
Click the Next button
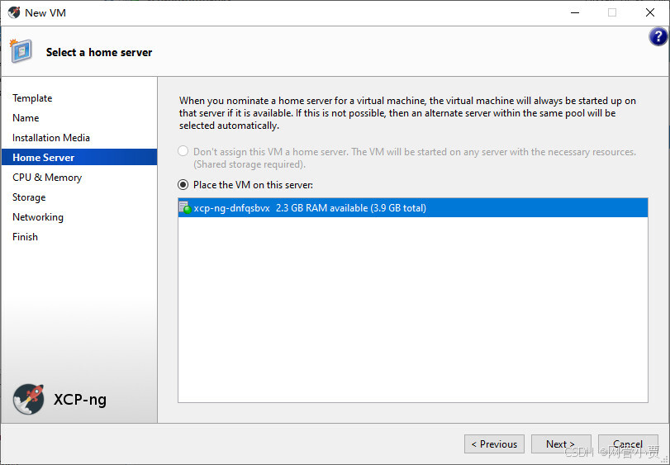[x=561, y=444]
